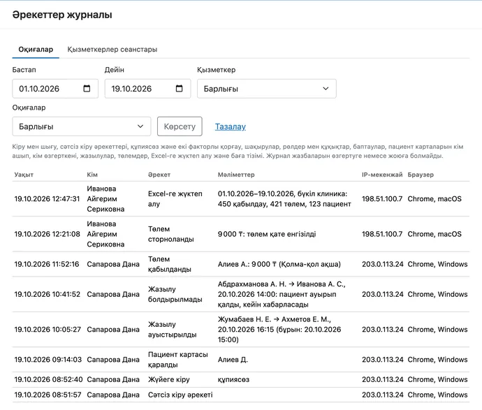Select timestamp 19.10.2026 10:41:52
The height and width of the screenshot is (410, 482).
(x=47, y=295)
